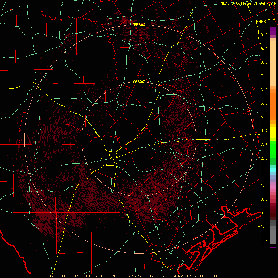Click the 9.8 color scale value
This screenshot has width=278, height=278.
tap(264, 35)
